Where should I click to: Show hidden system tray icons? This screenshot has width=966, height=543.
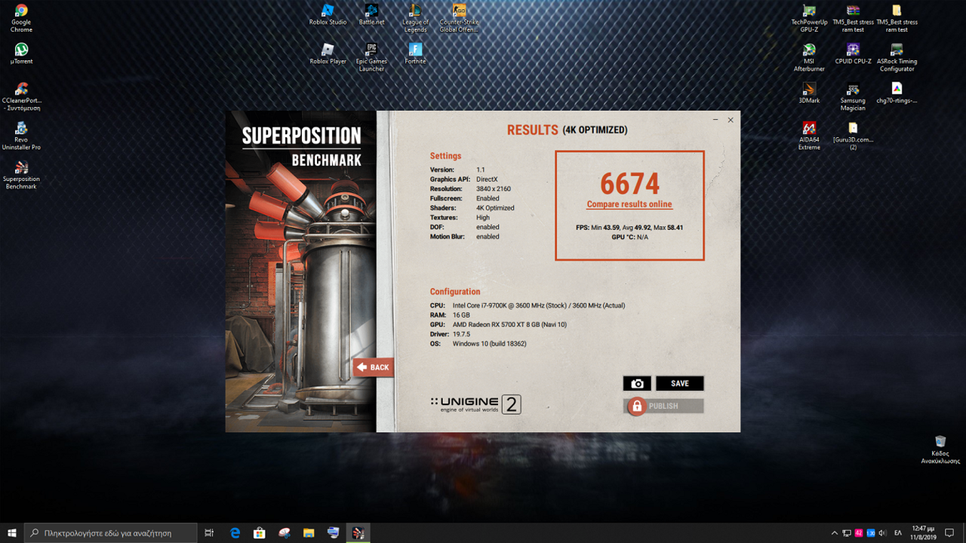coord(834,533)
